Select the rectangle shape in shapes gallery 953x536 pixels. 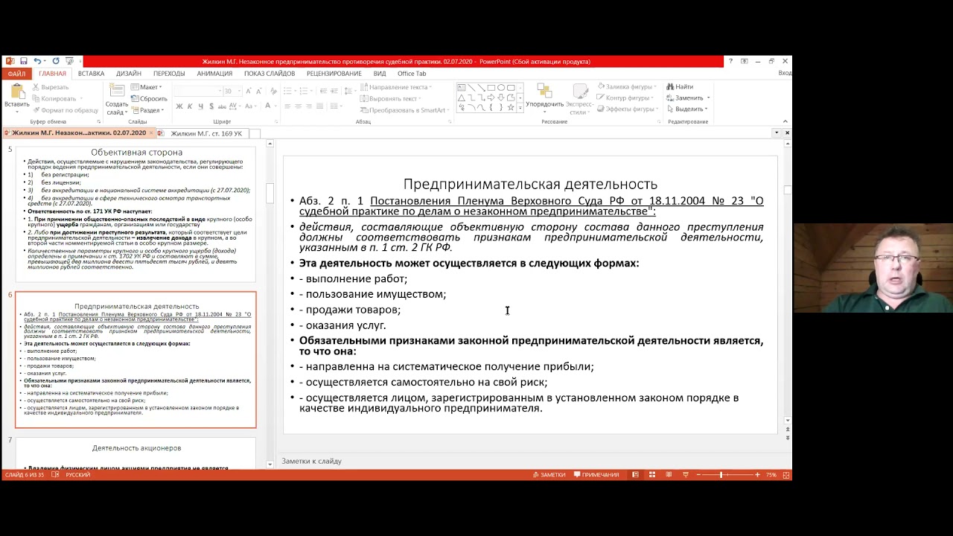[x=491, y=88]
